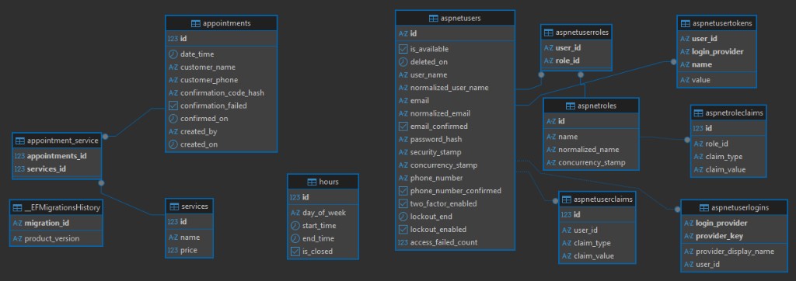796x281 pixels.
Task: Click the checkbox icon beside lockout_enabled
Action: click(x=403, y=230)
